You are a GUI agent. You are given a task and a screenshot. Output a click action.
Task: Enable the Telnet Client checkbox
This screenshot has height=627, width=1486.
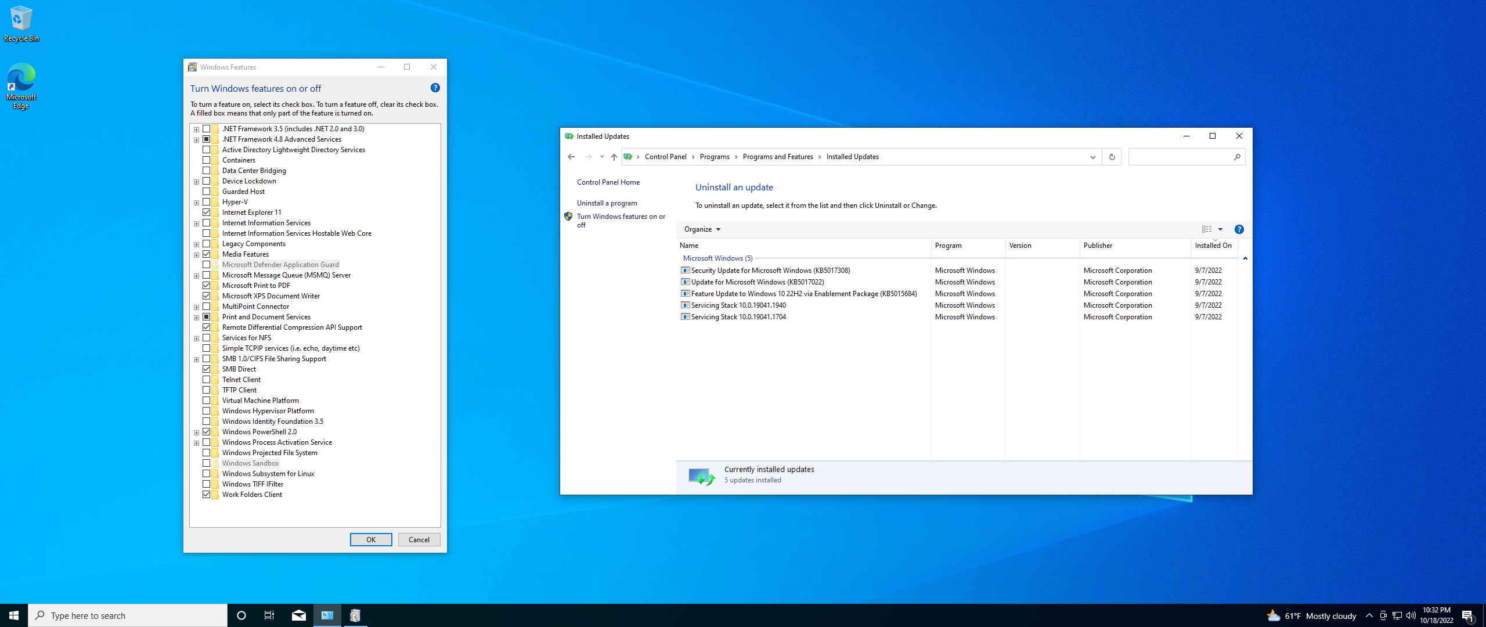pyautogui.click(x=206, y=380)
